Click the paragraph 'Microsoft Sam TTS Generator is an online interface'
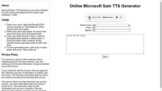The image size is (162, 91). [25, 13]
